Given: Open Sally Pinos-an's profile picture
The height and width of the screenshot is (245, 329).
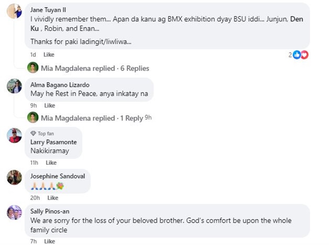Looking at the screenshot, I should click(x=14, y=212).
